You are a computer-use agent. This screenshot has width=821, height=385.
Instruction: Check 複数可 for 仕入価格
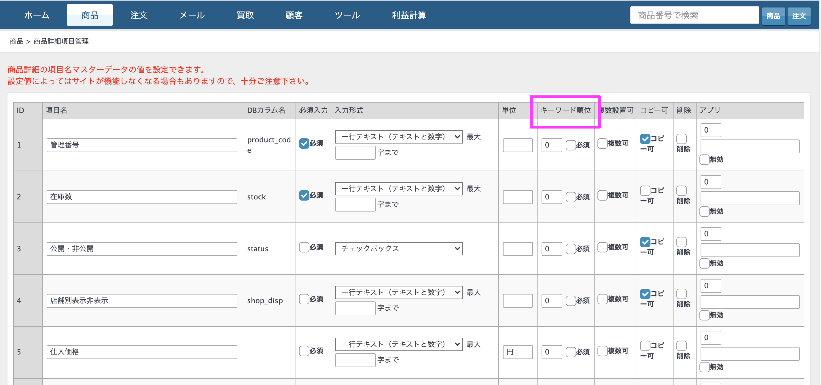coord(602,351)
